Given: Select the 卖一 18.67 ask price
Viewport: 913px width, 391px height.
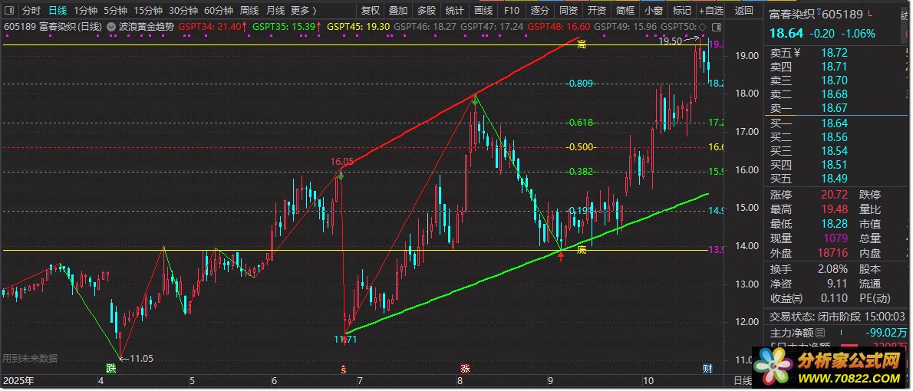Looking at the screenshot, I should [x=835, y=108].
